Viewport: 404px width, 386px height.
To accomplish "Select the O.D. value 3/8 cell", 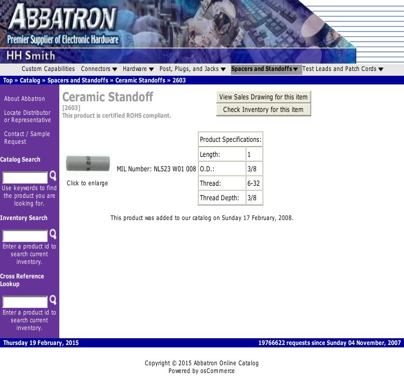I will click(254, 169).
